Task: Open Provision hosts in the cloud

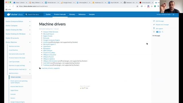Action: click(x=17, y=58)
